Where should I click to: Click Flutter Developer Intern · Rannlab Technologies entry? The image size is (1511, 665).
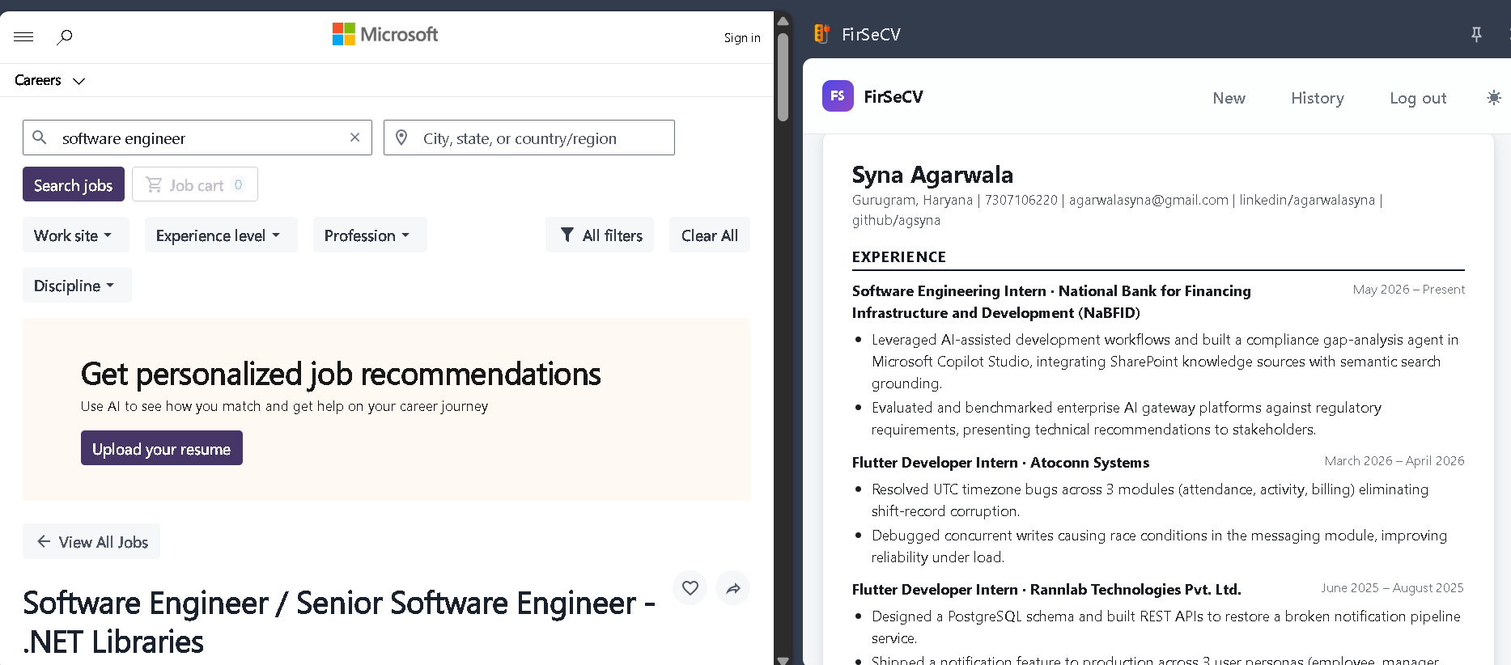[x=1046, y=589]
